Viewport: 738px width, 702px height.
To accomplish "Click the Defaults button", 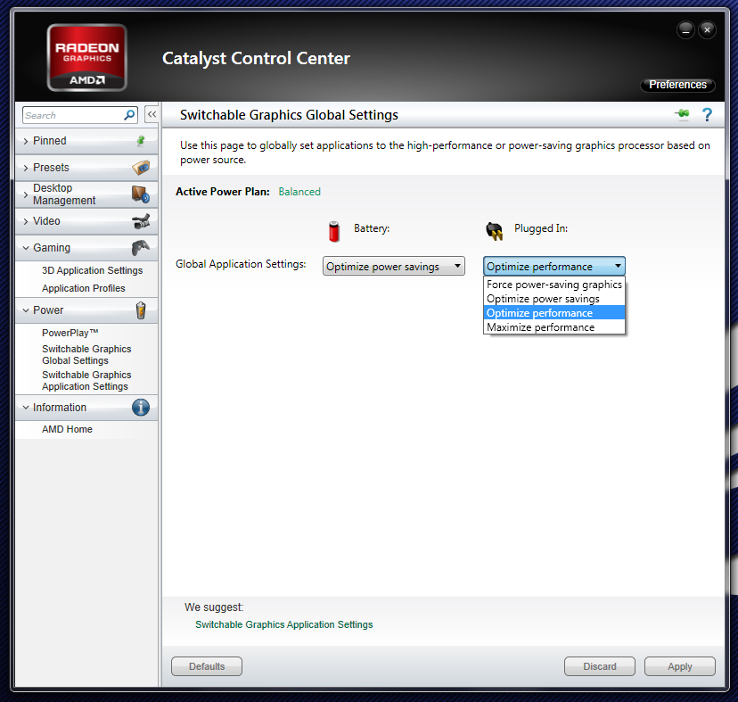I will pyautogui.click(x=207, y=666).
